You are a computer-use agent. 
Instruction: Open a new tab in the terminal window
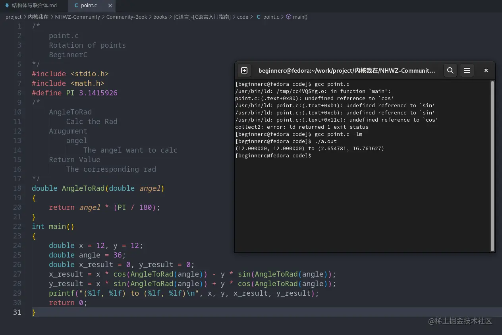point(244,70)
